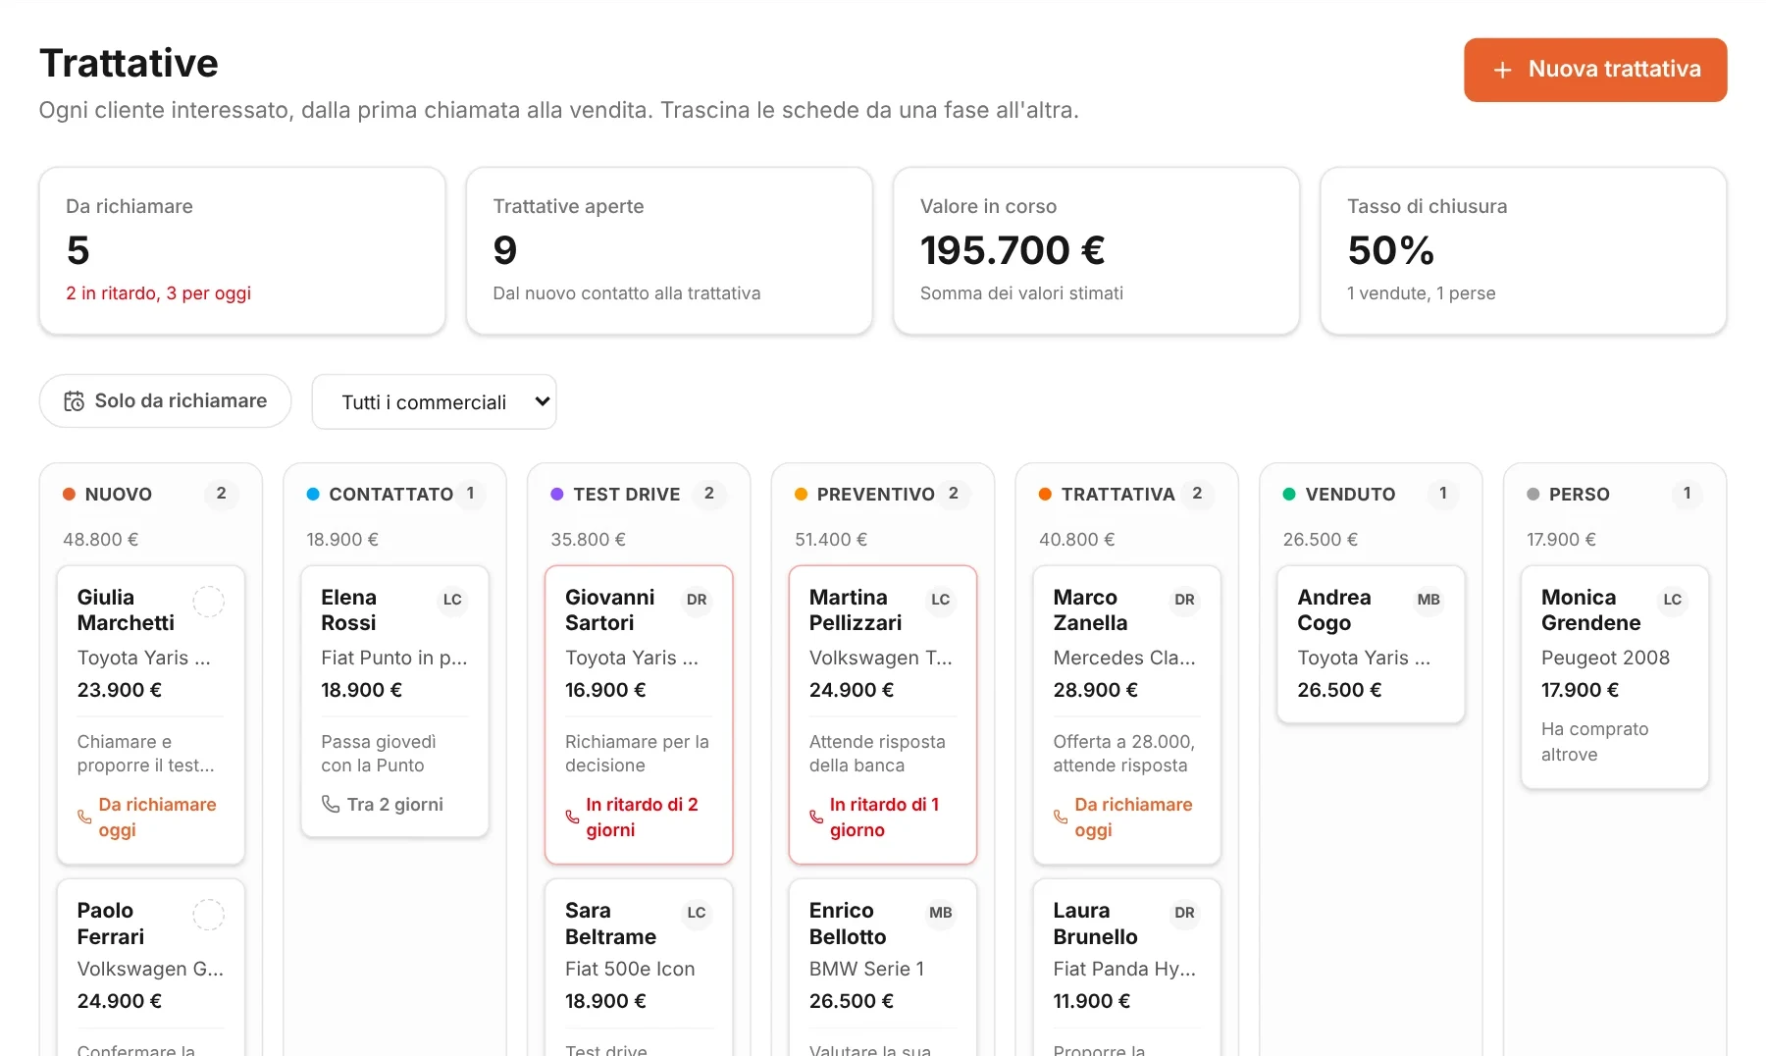The height and width of the screenshot is (1056, 1766).
Task: Click the Valore in corso amount 195.700 €
Action: [1013, 250]
